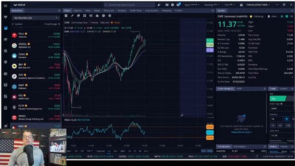Open the Analysis tab
295x166 pixels.
122,11
